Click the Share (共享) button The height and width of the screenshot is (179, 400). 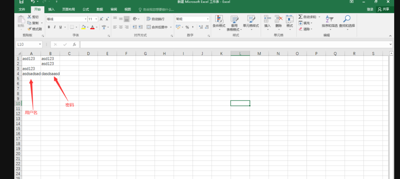click(384, 10)
